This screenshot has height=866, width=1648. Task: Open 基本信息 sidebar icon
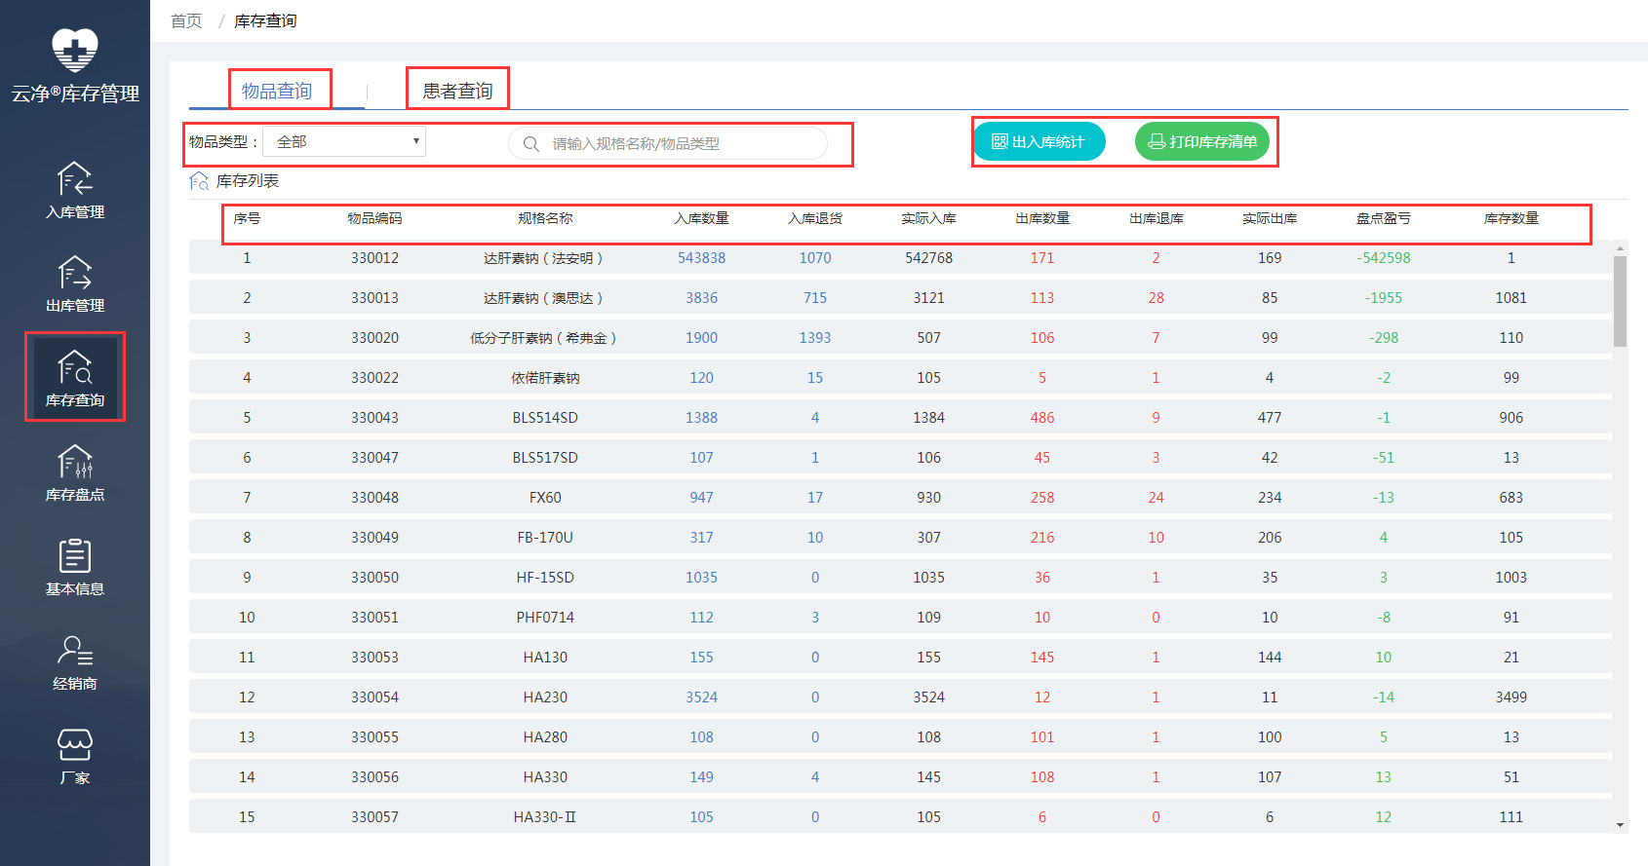click(75, 556)
